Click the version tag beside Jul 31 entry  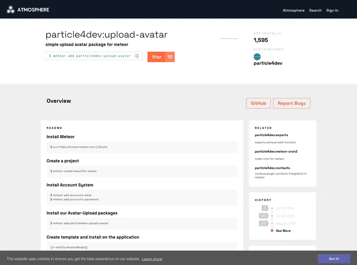pyautogui.click(x=265, y=208)
